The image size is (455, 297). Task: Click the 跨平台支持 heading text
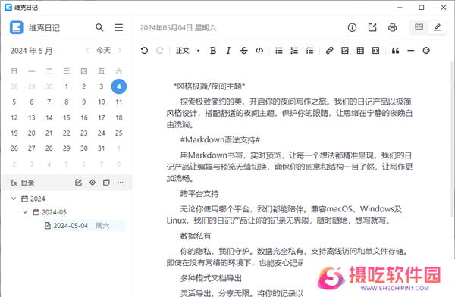point(199,194)
